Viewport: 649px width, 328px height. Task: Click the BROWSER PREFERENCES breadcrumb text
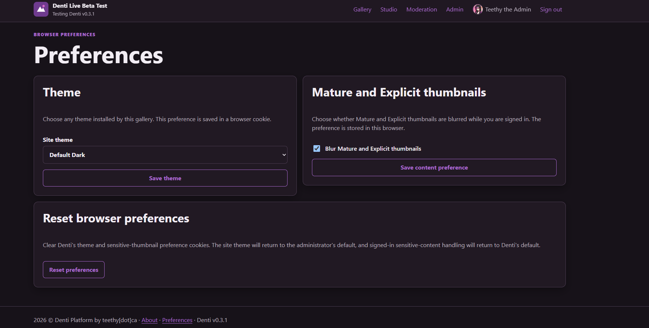[x=65, y=34]
